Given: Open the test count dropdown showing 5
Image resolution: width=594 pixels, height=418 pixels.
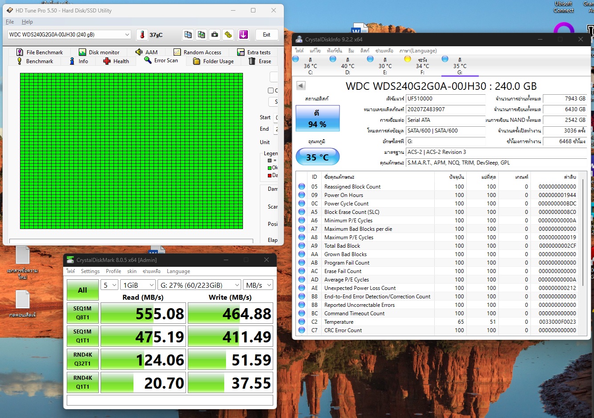Looking at the screenshot, I should [109, 285].
